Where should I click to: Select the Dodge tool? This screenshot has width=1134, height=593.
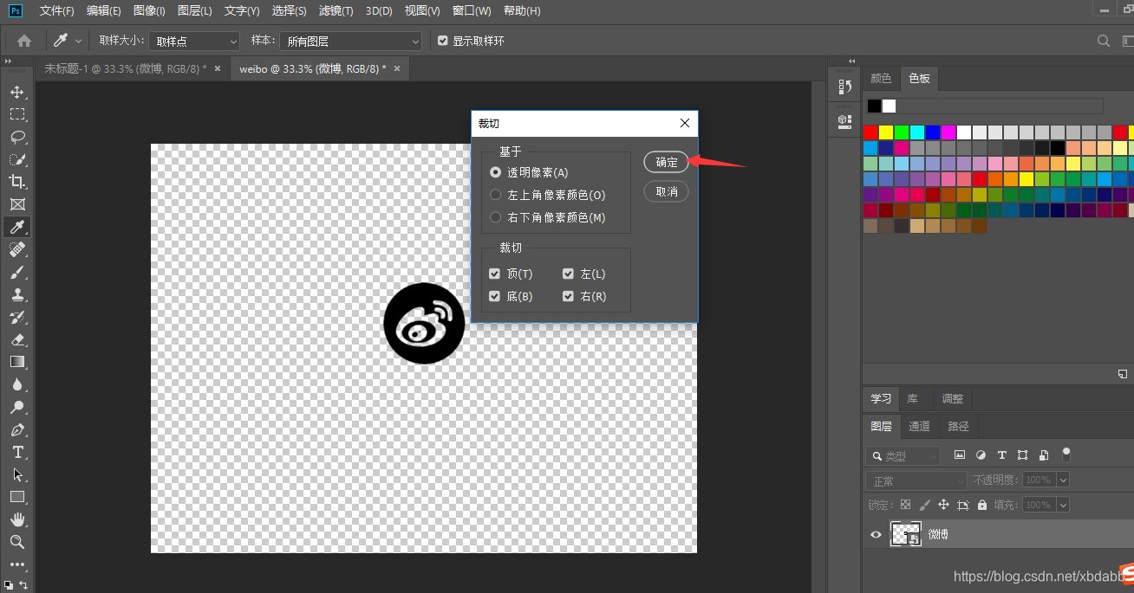coord(17,407)
